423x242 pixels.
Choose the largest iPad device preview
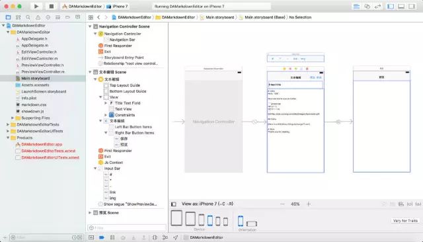176,218
